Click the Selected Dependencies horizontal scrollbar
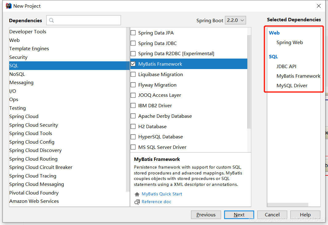The height and width of the screenshot is (225, 328). [x=288, y=204]
